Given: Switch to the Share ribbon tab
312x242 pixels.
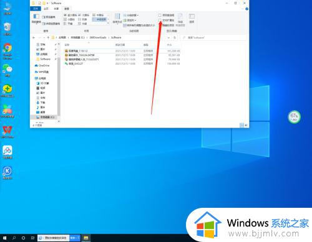Looking at the screenshot, I should coord(56,9).
